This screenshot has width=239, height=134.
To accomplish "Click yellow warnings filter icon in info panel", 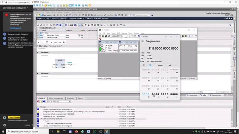I will point(41,102).
